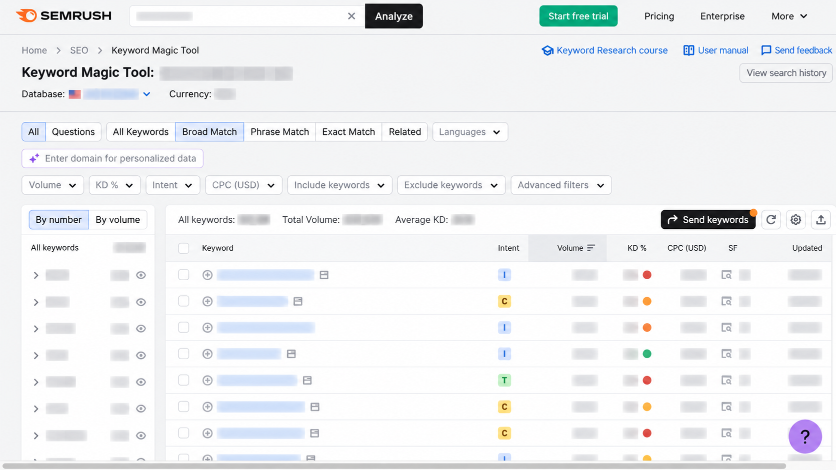Image resolution: width=836 pixels, height=470 pixels.
Task: Switch to the Questions tab
Action: click(x=73, y=132)
